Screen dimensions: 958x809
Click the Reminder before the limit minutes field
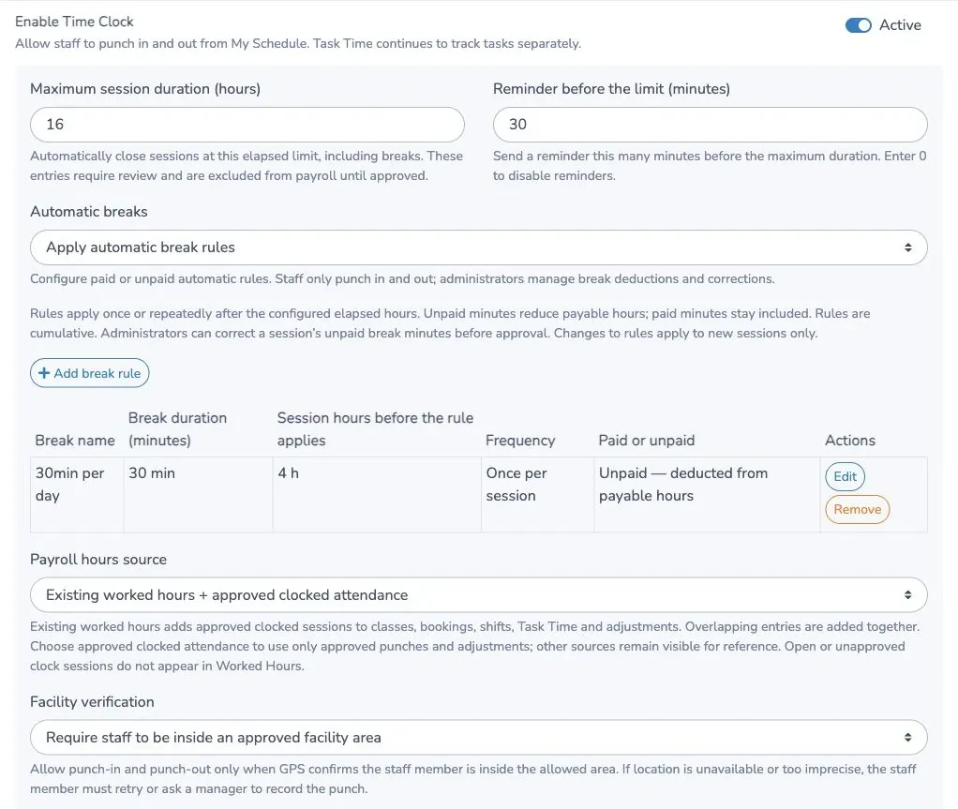(x=710, y=125)
